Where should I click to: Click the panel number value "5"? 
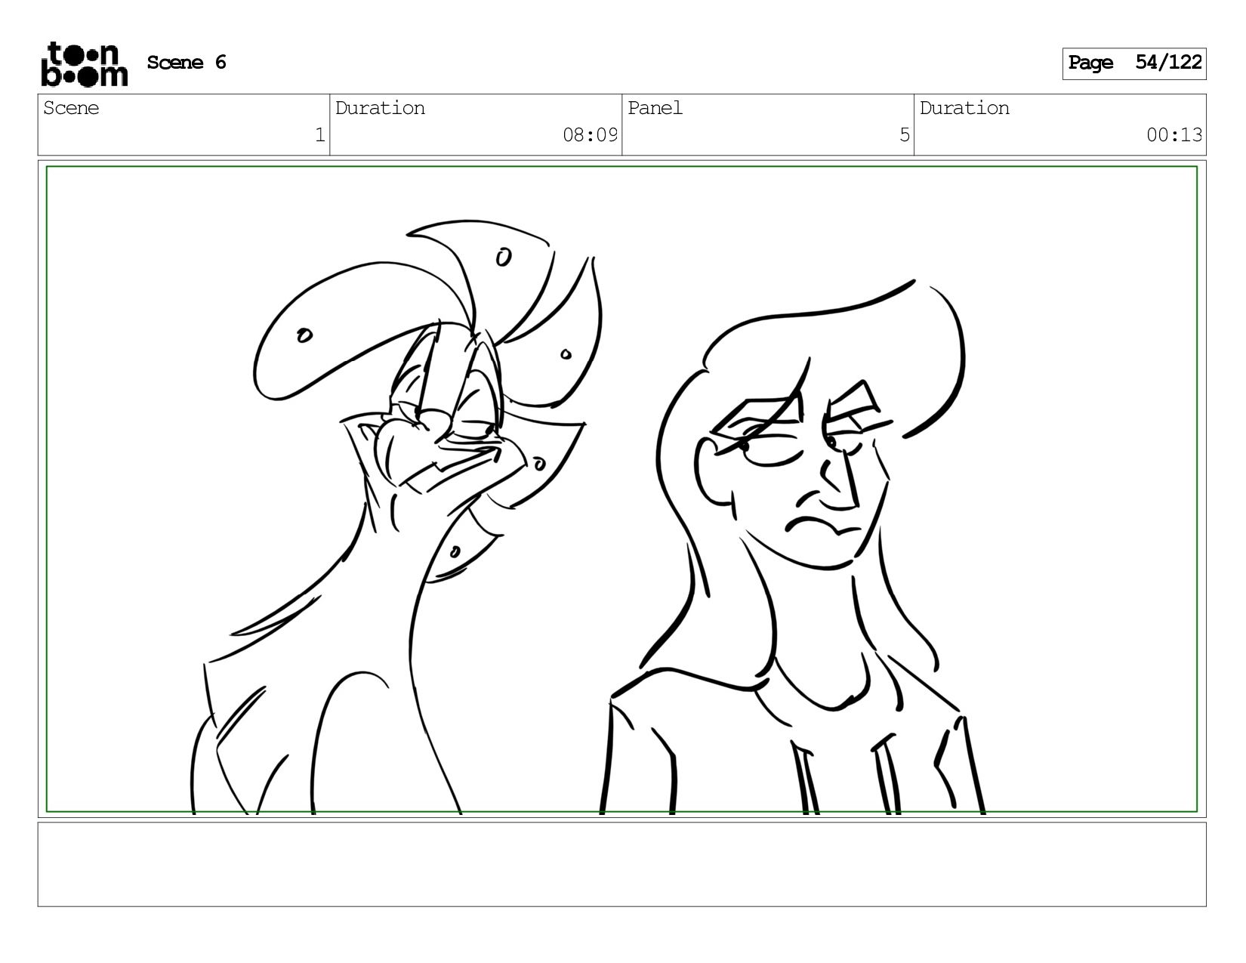(904, 135)
